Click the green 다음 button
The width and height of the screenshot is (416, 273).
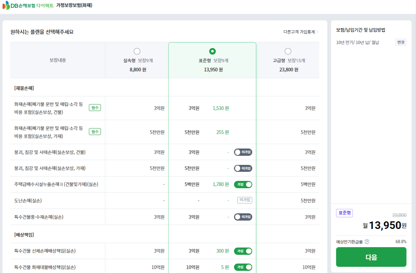pyautogui.click(x=371, y=257)
